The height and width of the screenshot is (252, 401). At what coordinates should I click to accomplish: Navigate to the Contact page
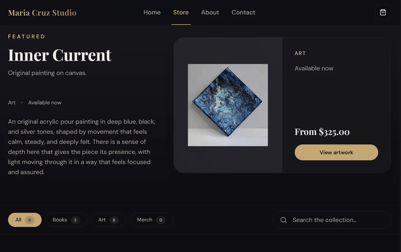coord(243,12)
